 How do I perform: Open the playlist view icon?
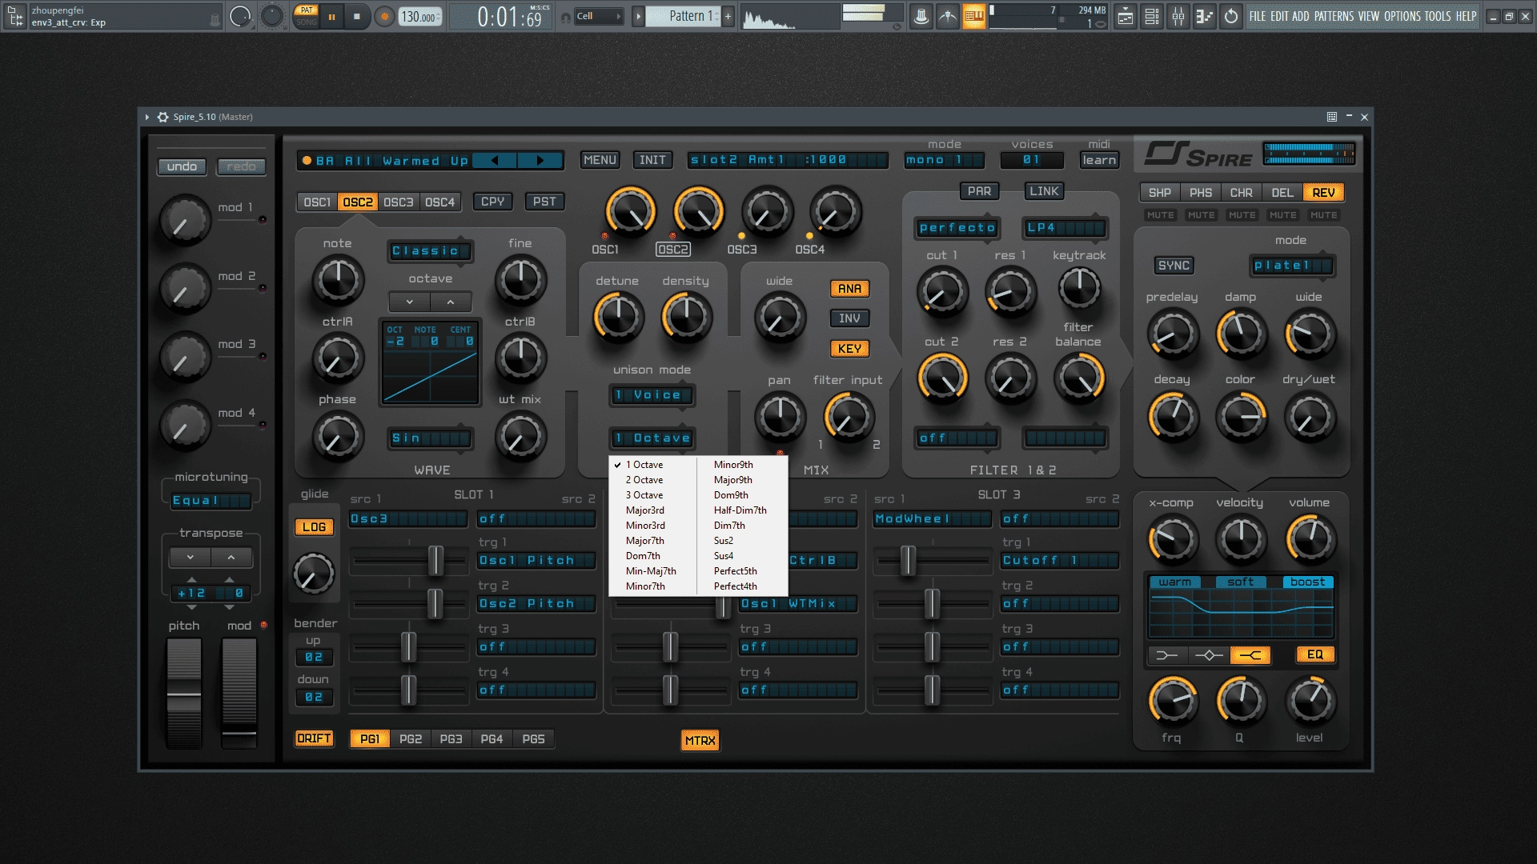pos(1126,16)
